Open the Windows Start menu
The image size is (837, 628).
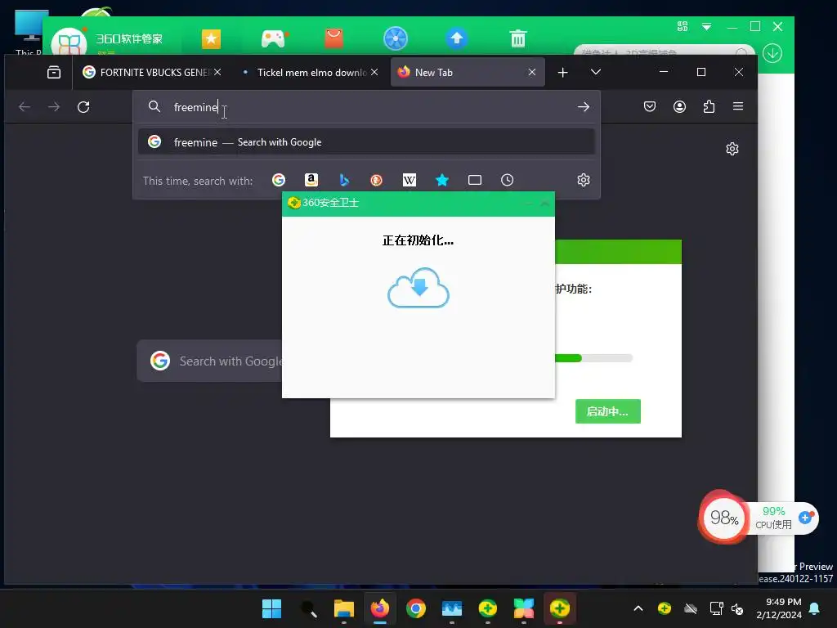click(x=271, y=608)
